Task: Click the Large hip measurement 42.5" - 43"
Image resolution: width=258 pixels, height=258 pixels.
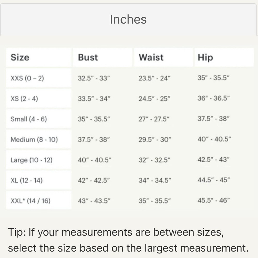Action: (213, 160)
